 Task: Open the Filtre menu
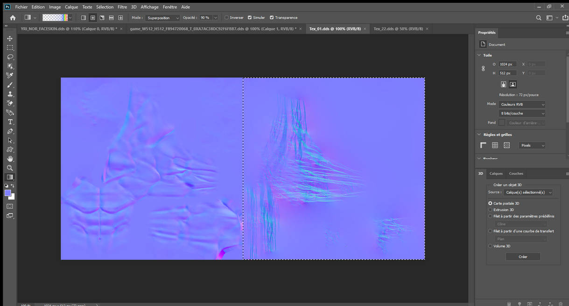(x=122, y=7)
